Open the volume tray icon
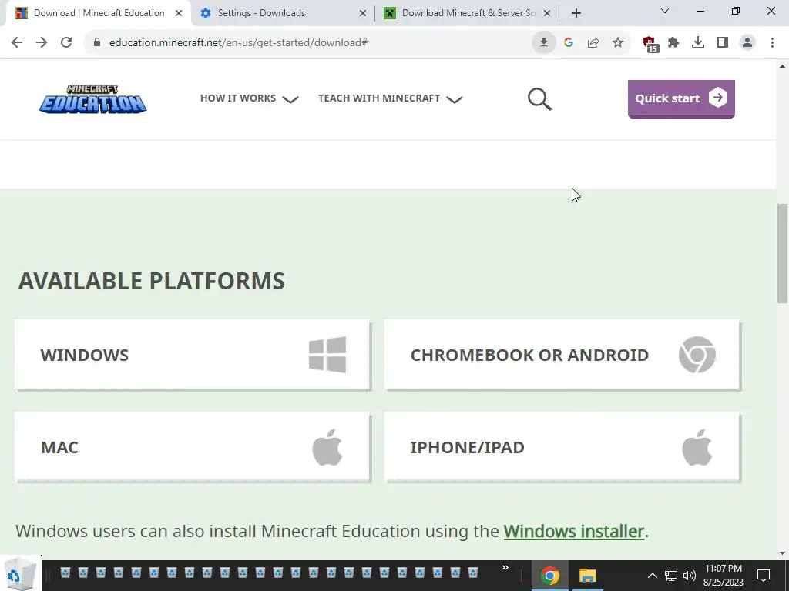789x591 pixels. [690, 576]
